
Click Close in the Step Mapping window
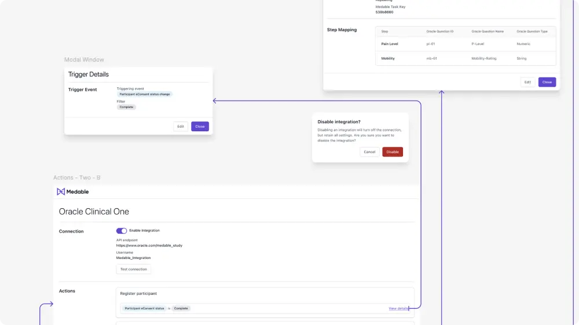(547, 82)
